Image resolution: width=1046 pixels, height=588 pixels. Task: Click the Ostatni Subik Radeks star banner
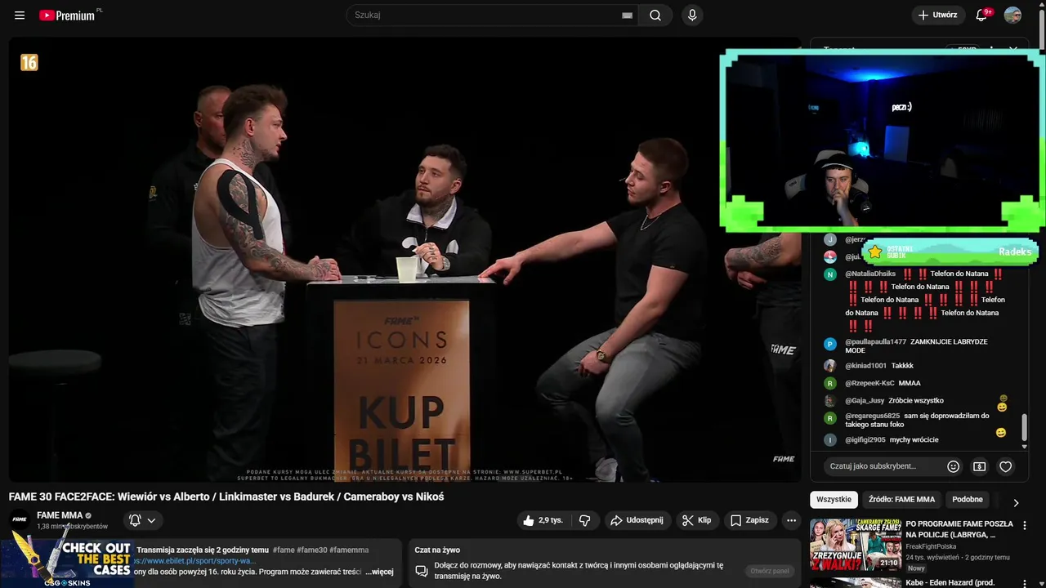point(950,252)
